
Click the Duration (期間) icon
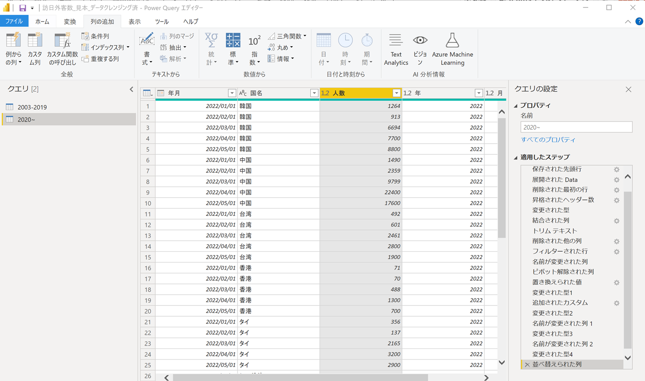(367, 41)
